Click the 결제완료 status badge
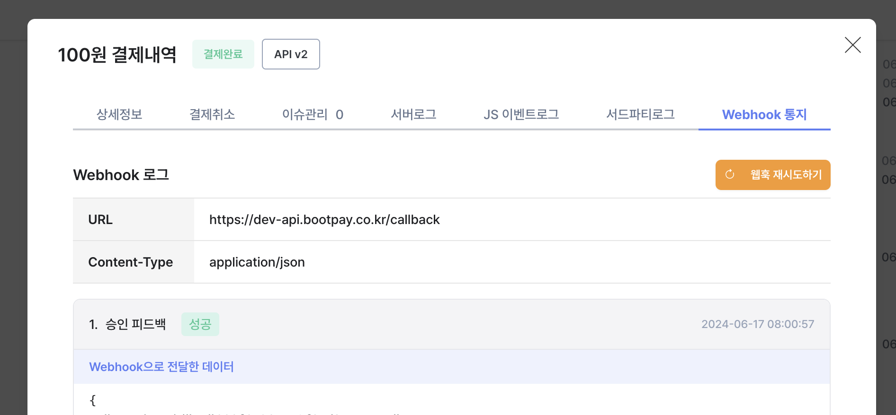896x415 pixels. (x=223, y=54)
